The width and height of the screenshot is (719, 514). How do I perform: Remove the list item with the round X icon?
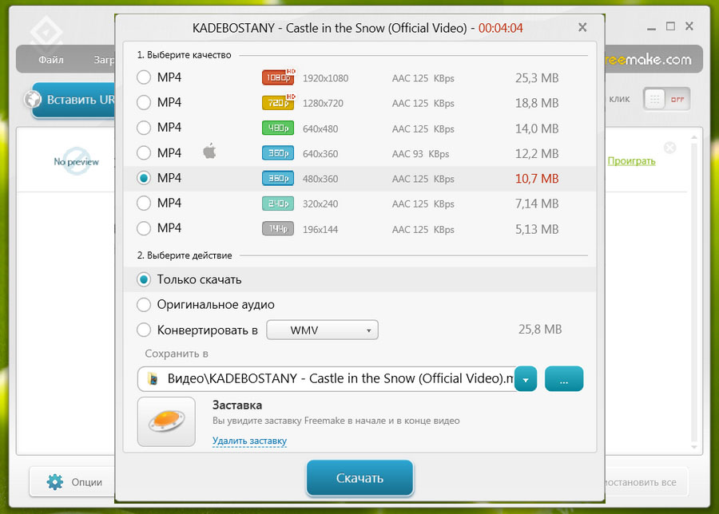670,148
